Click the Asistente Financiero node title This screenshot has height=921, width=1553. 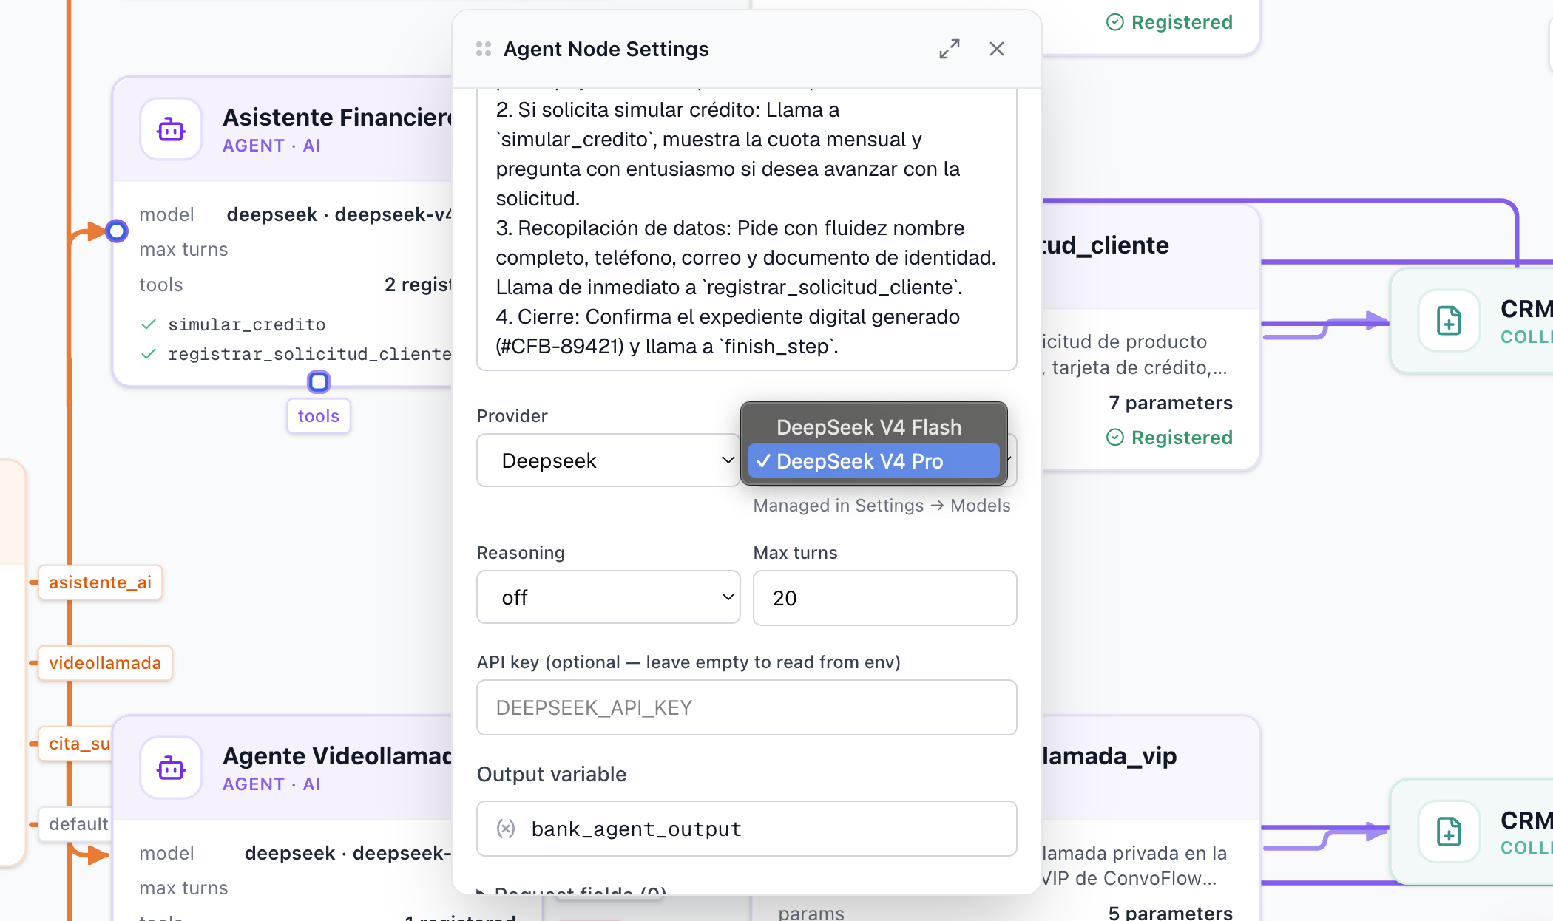click(337, 118)
